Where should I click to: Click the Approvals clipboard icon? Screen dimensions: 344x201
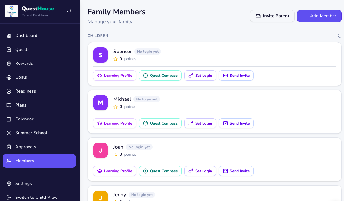[9, 147]
